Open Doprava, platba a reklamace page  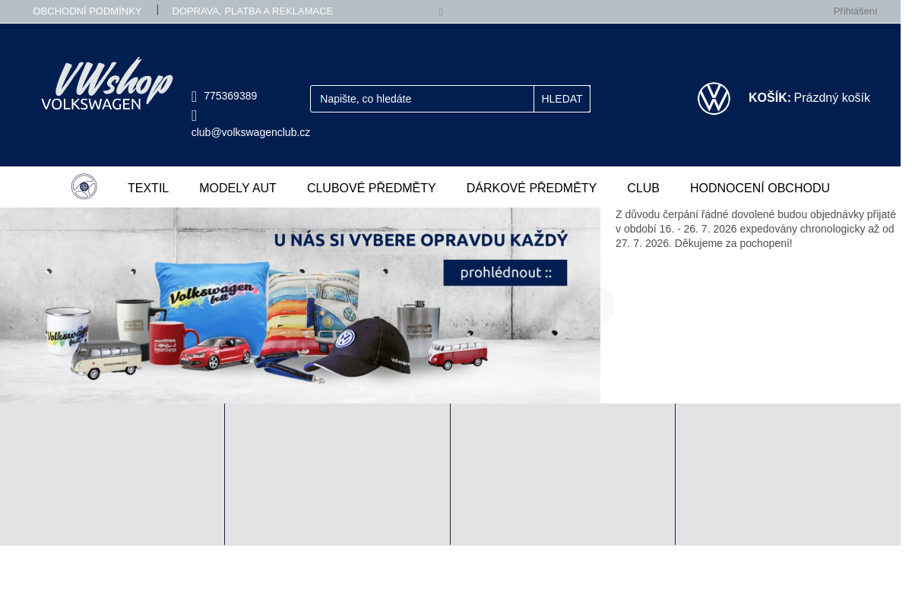[x=252, y=11]
